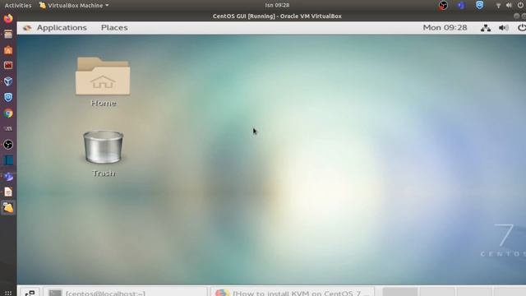Viewport: 526px width, 296px height.
Task: Launch Firefox from the Ubuntu dock
Action: point(8,18)
